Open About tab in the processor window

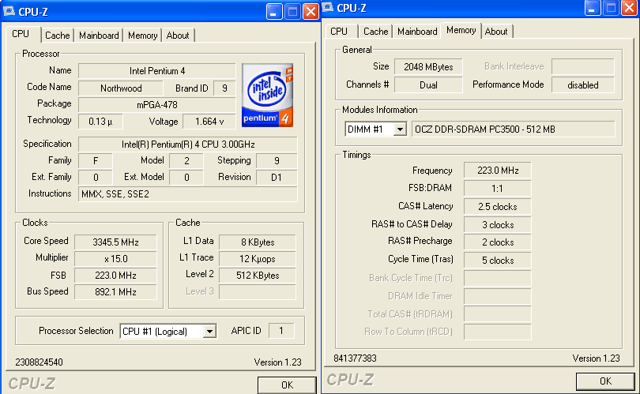178,36
